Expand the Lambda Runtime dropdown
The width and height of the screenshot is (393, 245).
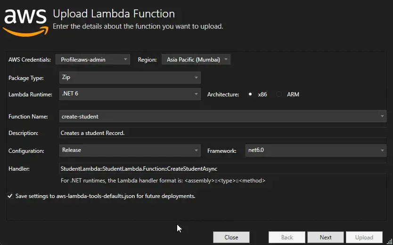click(x=130, y=94)
